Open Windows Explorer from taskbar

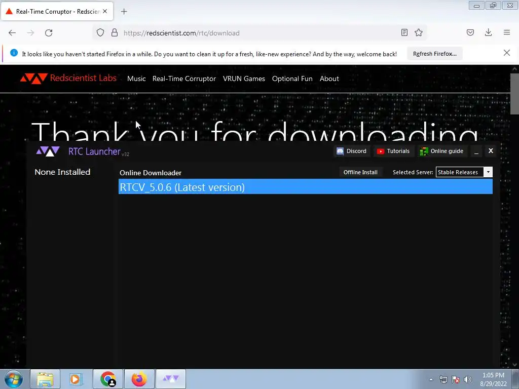(x=45, y=379)
